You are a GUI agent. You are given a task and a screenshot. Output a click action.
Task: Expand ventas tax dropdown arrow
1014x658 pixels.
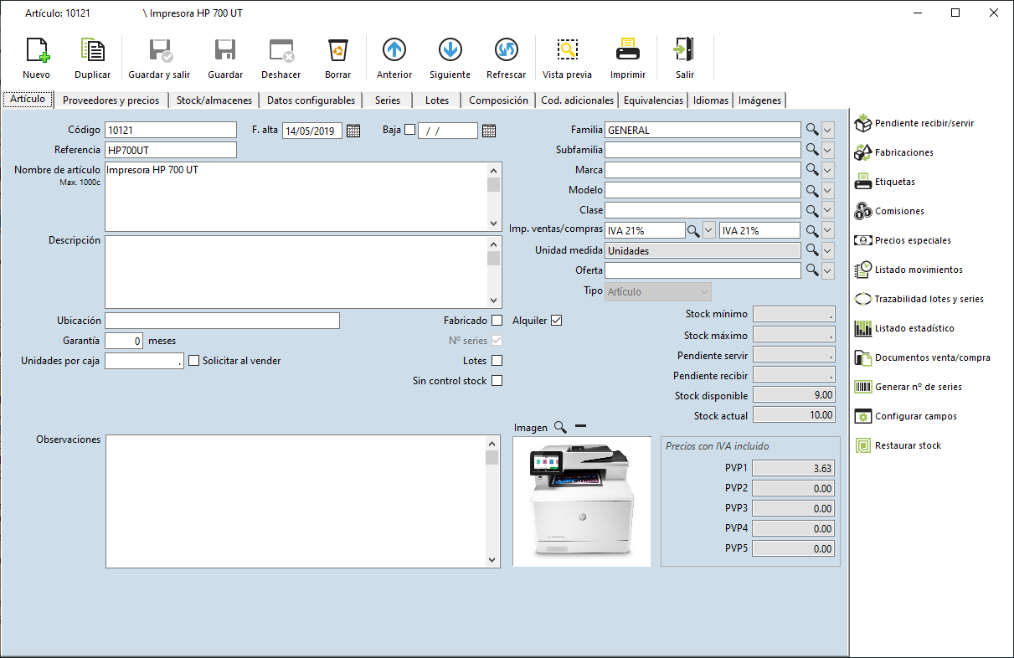pyautogui.click(x=709, y=230)
